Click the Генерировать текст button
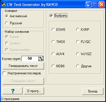The height and width of the screenshot is (102, 106). click(23, 66)
